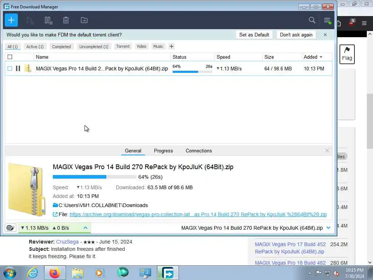This screenshot has width=373, height=280.
Task: Sort list by Added column arrow
Action: point(321,57)
